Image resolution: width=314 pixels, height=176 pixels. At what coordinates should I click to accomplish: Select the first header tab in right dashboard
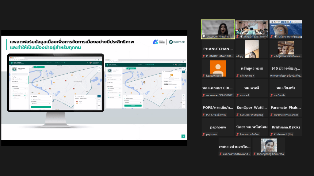tap(140, 65)
